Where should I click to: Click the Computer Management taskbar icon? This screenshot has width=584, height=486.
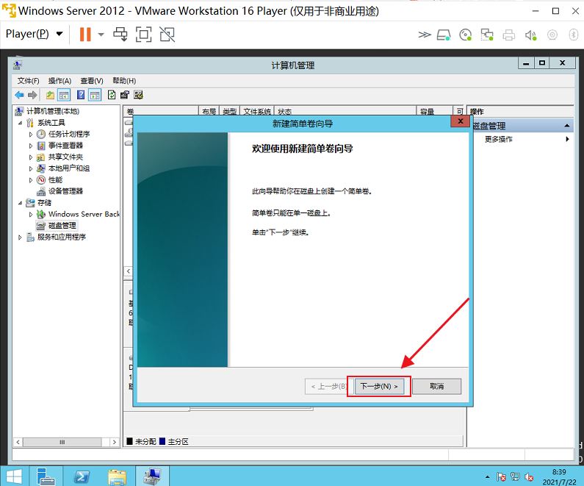pyautogui.click(x=152, y=476)
